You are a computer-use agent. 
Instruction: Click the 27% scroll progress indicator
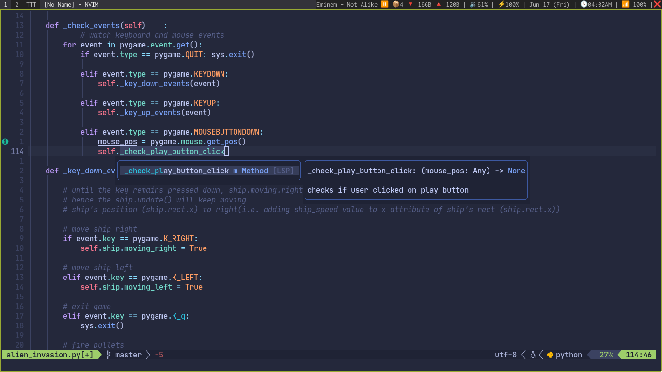point(607,355)
